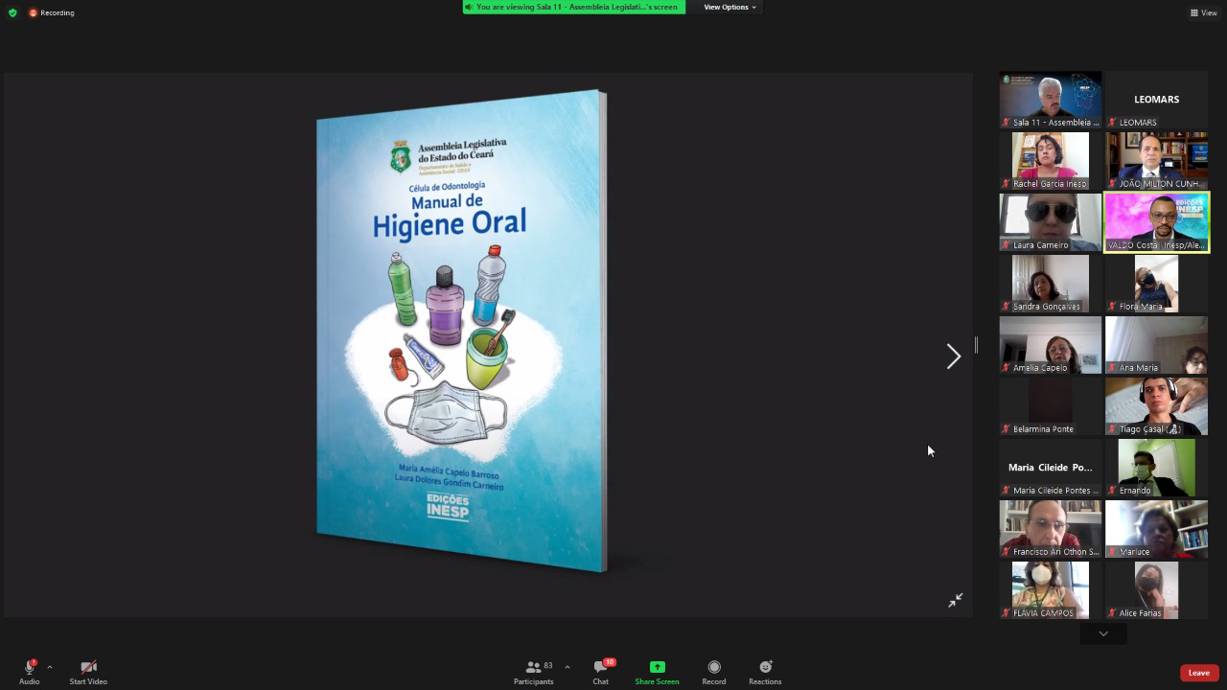Open the Reactions menu

coord(765,668)
